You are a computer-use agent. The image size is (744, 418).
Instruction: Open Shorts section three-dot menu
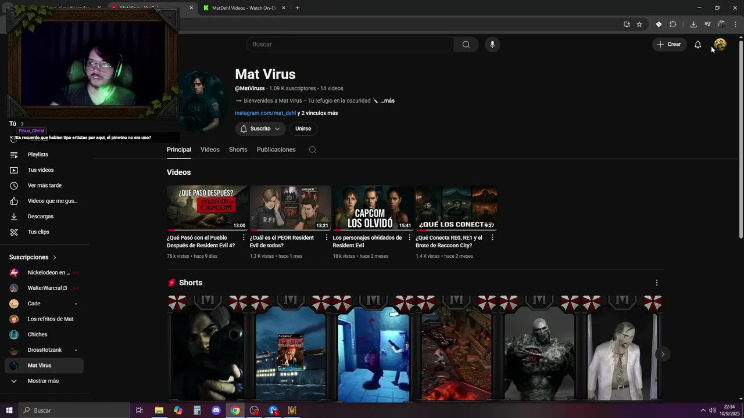click(x=657, y=283)
